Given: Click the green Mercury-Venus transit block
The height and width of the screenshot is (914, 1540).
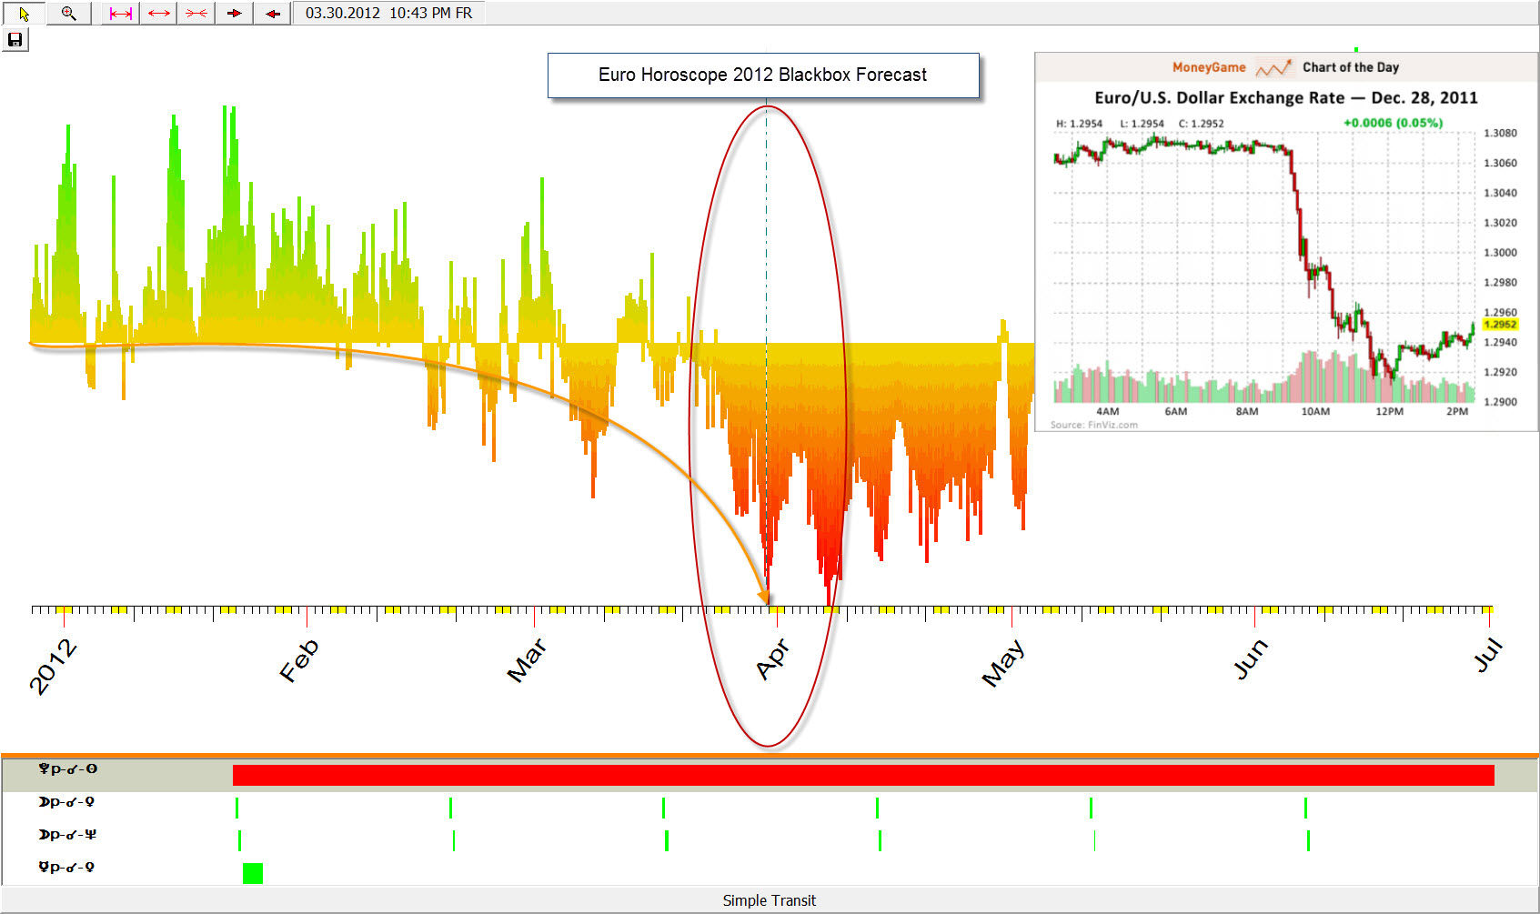Looking at the screenshot, I should [253, 873].
